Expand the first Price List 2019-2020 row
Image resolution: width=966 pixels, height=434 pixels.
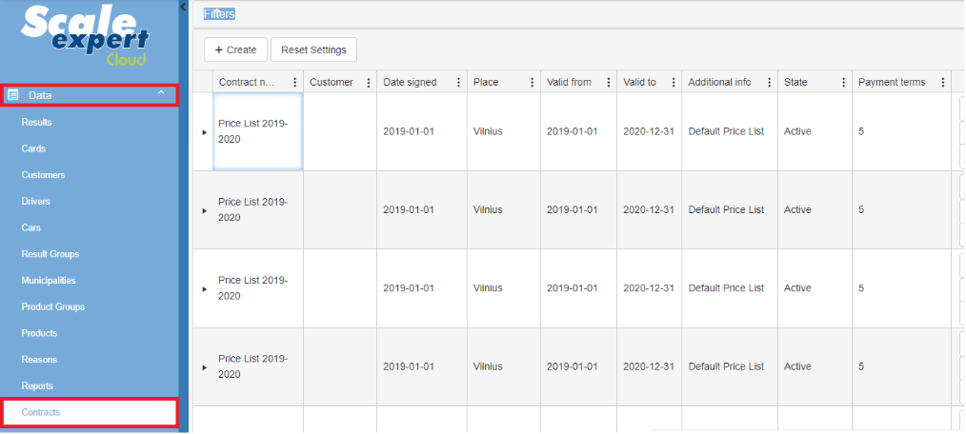point(204,131)
